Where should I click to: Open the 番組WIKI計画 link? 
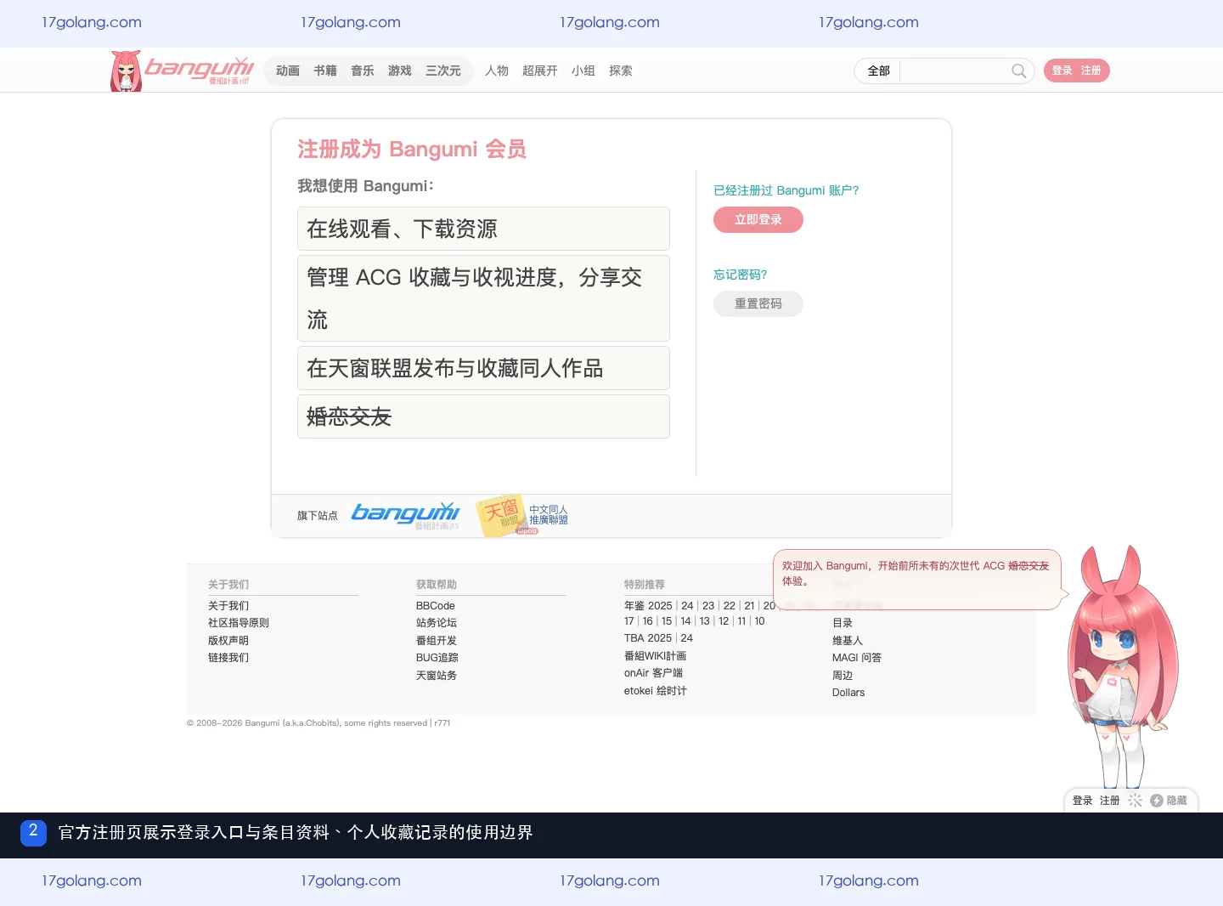point(656,656)
